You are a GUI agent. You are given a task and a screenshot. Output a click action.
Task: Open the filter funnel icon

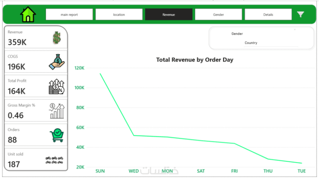(x=300, y=14)
